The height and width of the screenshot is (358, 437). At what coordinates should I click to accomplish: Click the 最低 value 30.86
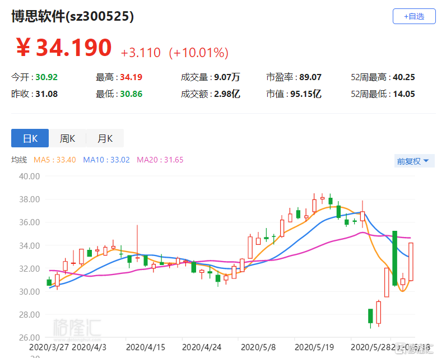click(131, 94)
